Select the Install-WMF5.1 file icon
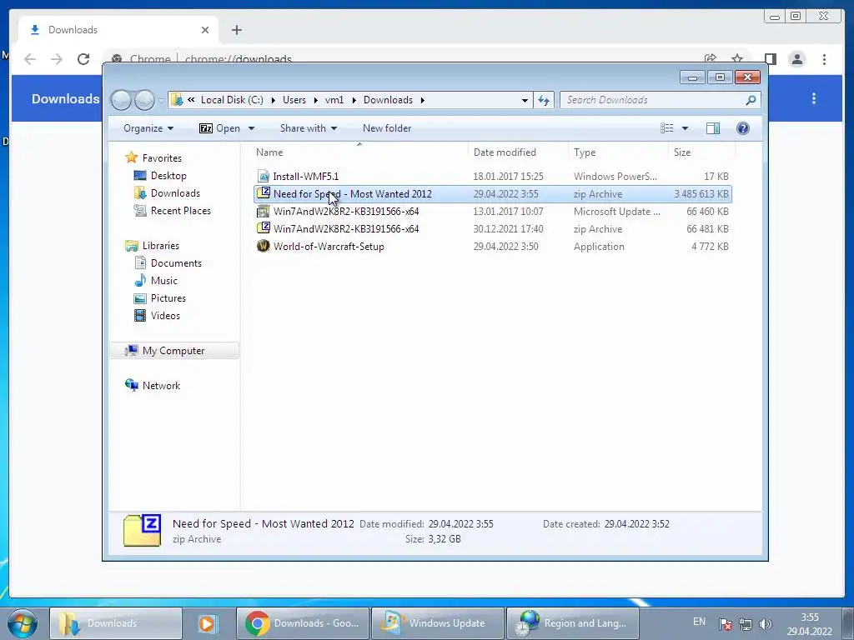The image size is (854, 640). pos(264,177)
